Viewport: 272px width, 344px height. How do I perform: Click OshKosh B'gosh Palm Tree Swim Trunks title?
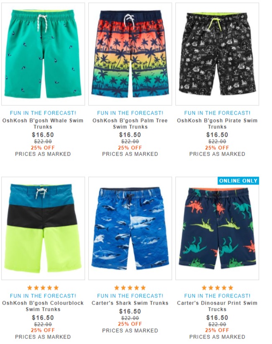(x=130, y=123)
